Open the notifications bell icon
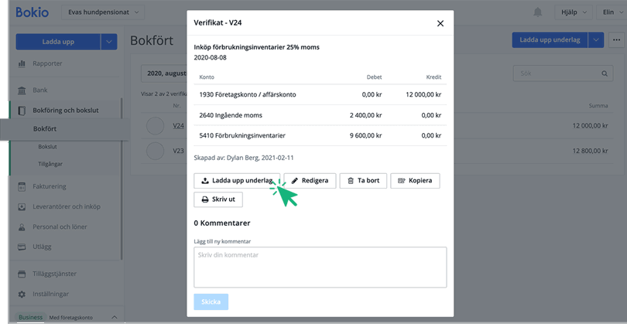 (x=537, y=12)
